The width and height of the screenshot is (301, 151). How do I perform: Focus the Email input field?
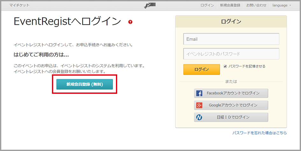[231, 39]
